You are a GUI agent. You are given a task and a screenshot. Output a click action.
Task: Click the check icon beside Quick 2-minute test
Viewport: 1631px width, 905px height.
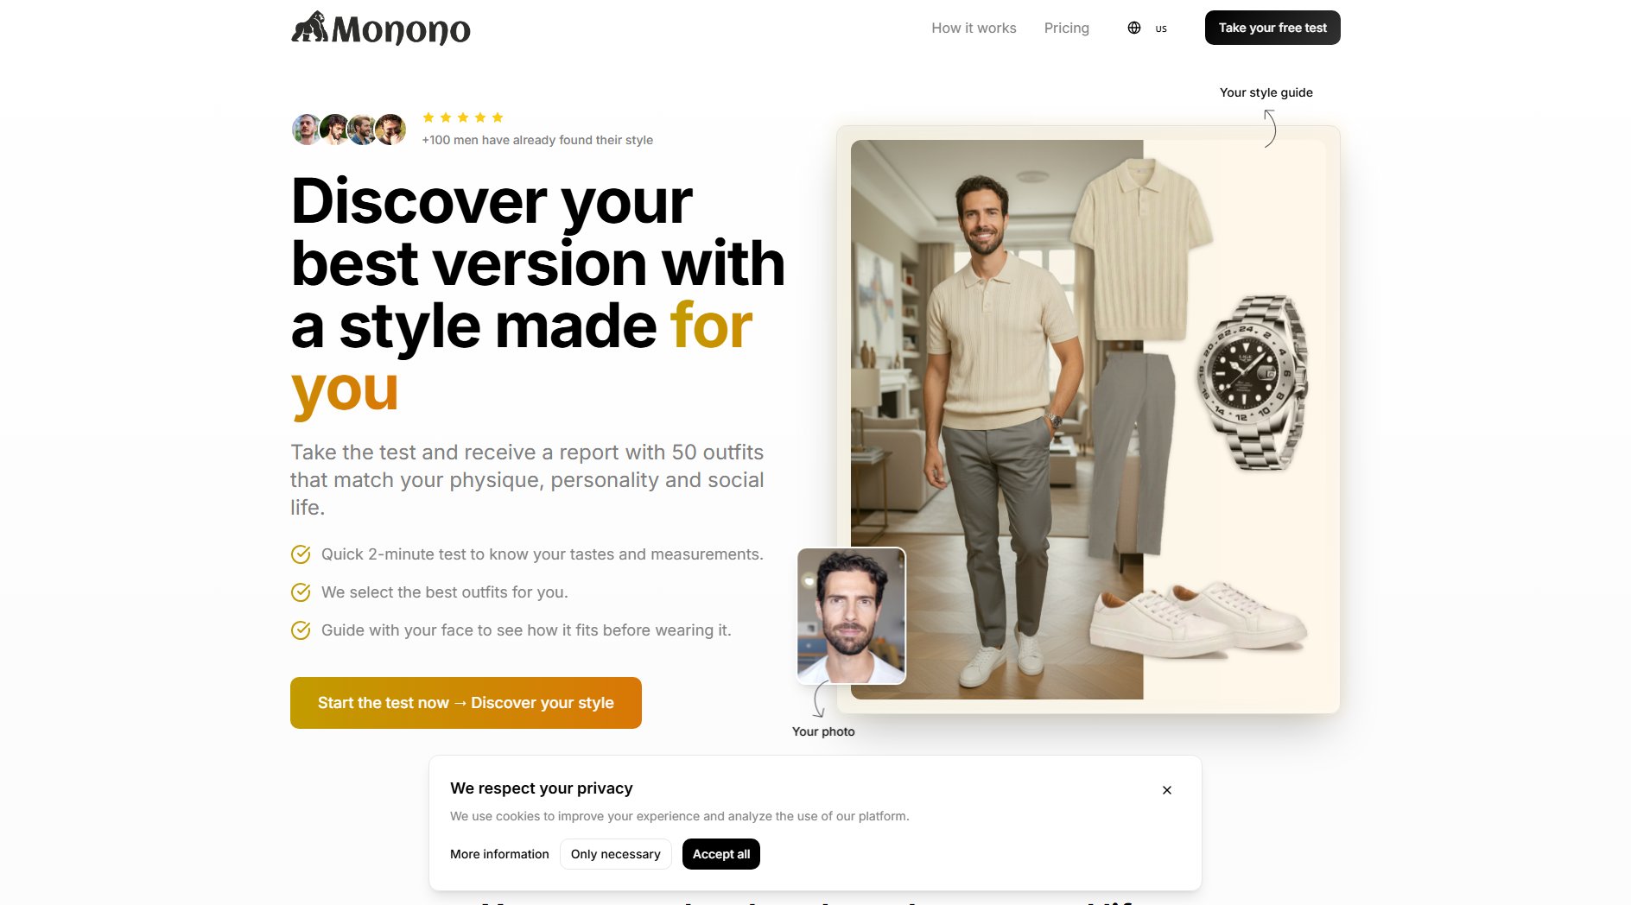click(301, 554)
